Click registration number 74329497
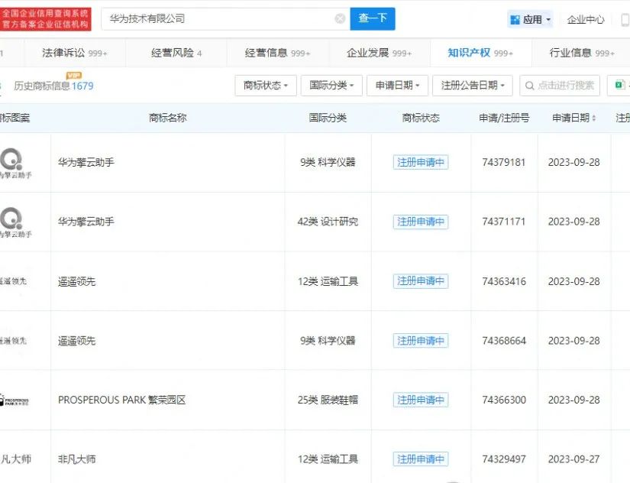 coord(504,459)
